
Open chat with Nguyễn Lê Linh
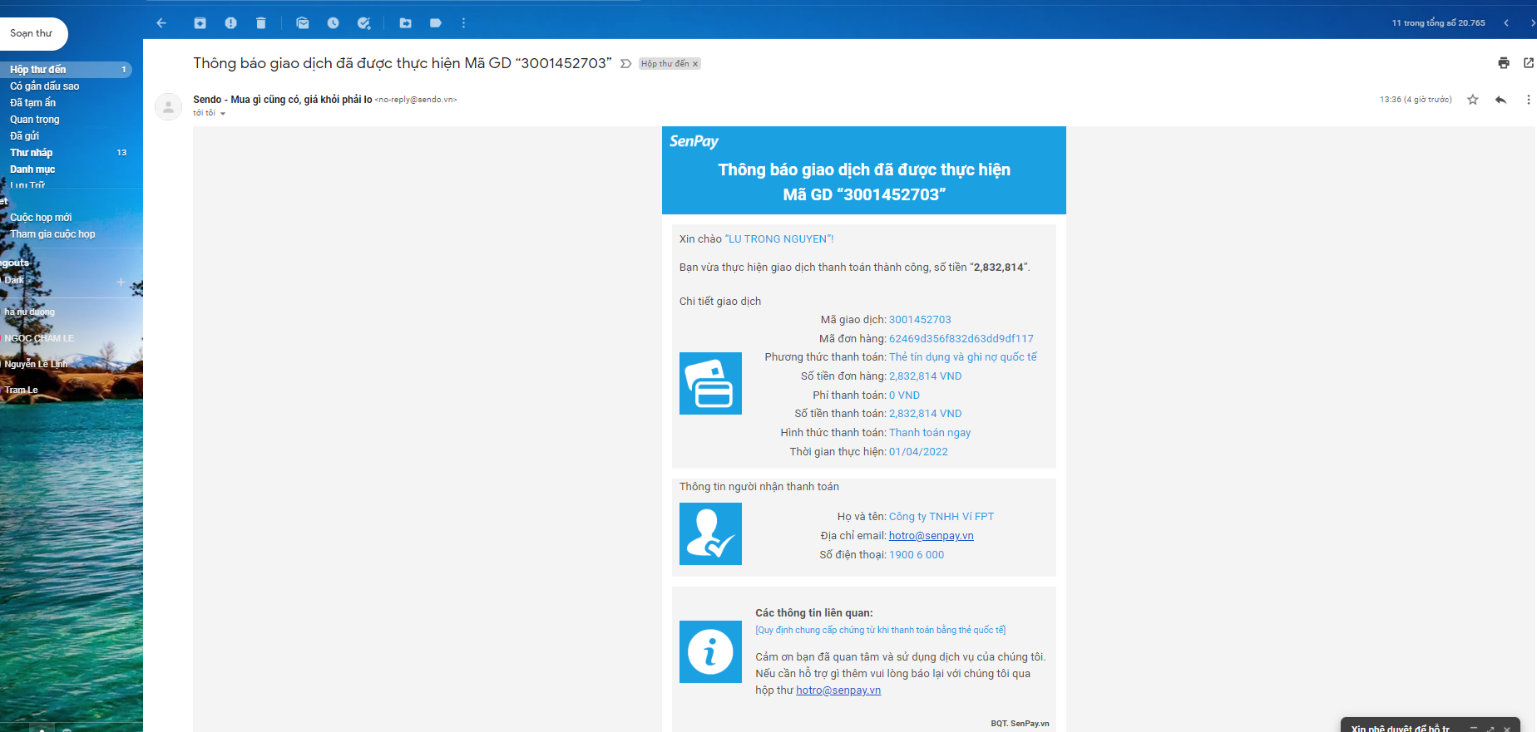(x=36, y=365)
